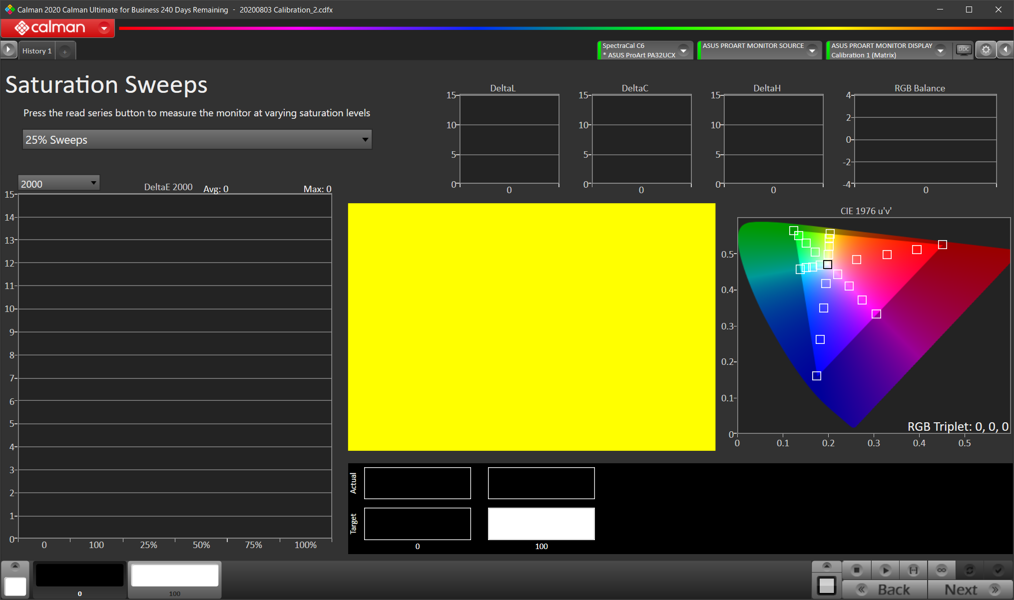Image resolution: width=1014 pixels, height=600 pixels.
Task: Go to the previous page with Back
Action: pos(885,590)
